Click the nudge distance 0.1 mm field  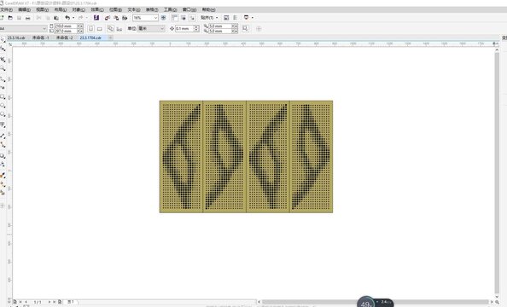[x=184, y=28]
